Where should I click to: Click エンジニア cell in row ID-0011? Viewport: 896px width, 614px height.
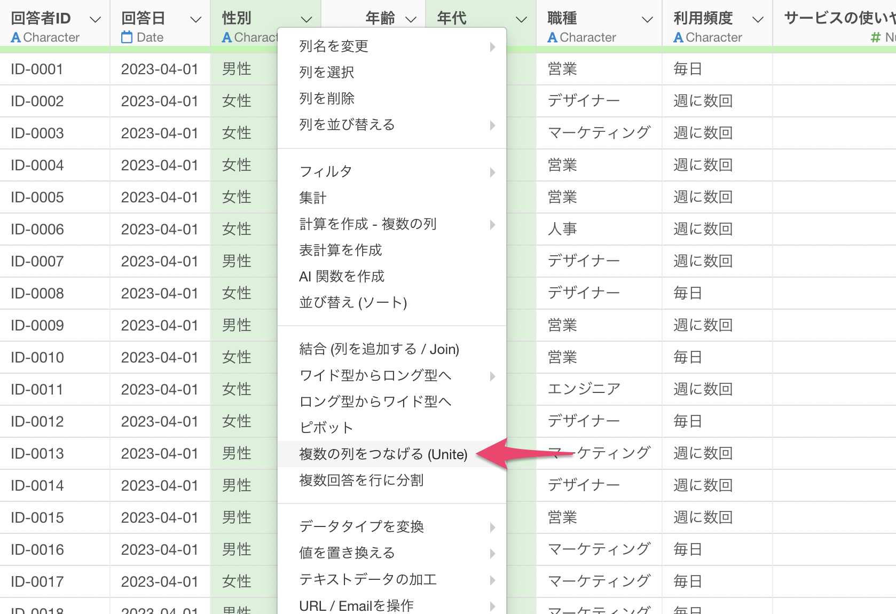click(599, 390)
